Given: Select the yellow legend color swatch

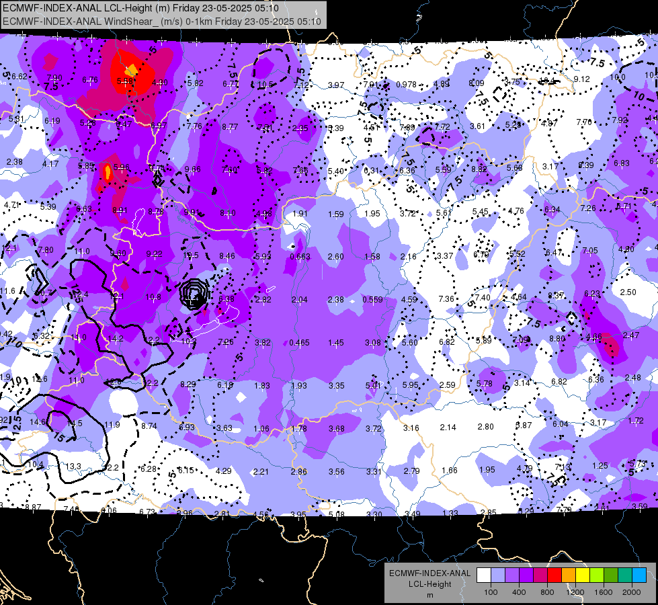Looking at the screenshot, I should 583,575.
